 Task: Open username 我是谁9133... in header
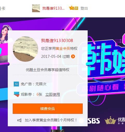tap(53, 8)
